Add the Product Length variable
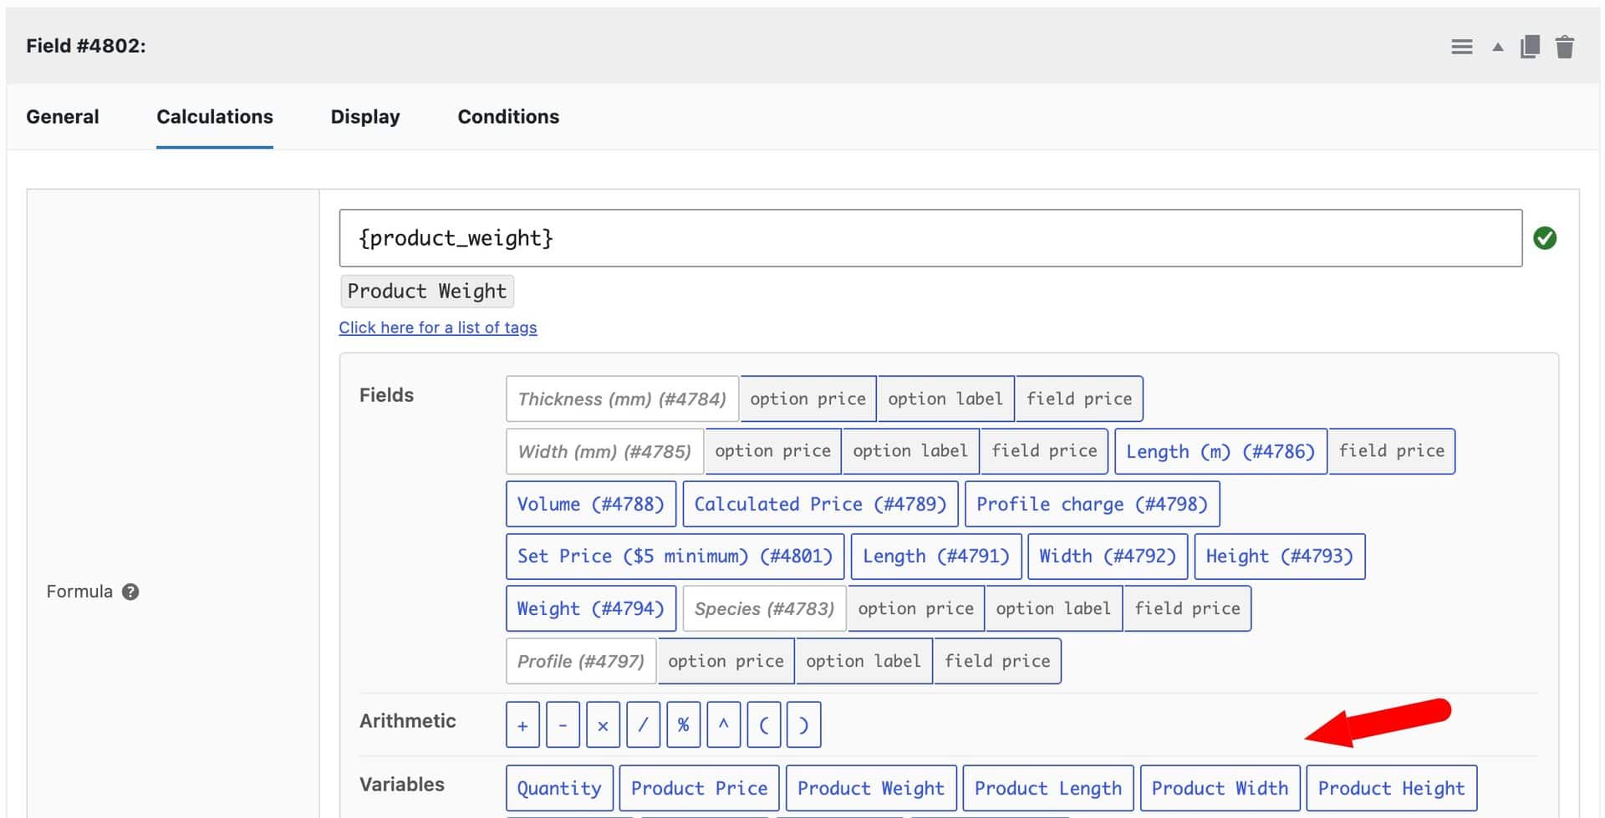Viewport: 1605px width, 818px height. [1048, 788]
